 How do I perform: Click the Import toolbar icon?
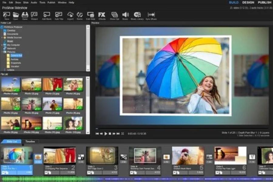(70, 15)
